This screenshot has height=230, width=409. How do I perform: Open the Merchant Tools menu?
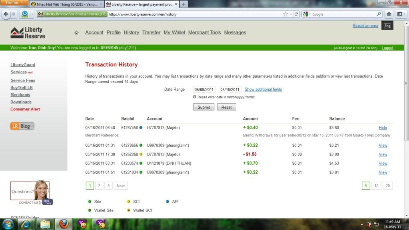[x=204, y=33]
